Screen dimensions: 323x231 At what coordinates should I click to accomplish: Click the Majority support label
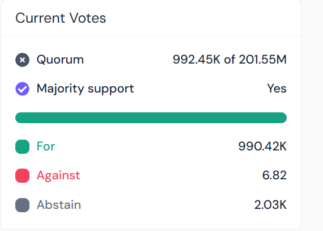85,89
